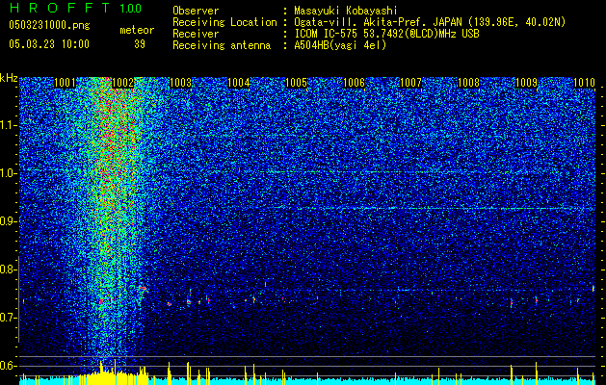Click time marker 1005

click(296, 83)
